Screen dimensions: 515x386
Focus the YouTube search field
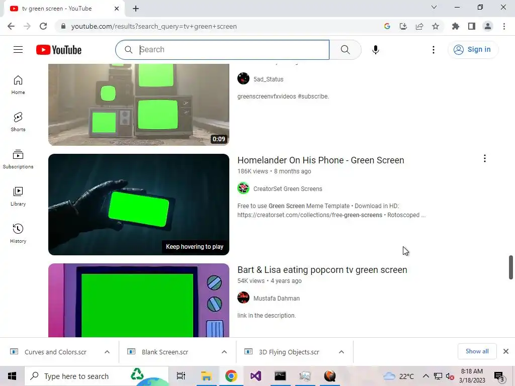[x=222, y=50]
